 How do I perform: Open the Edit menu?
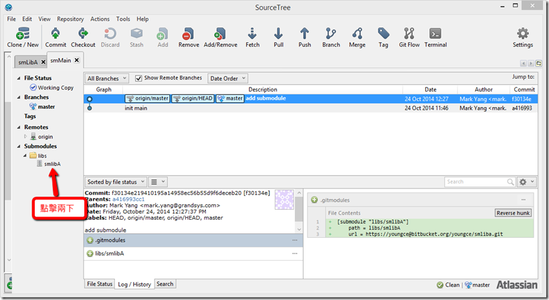point(27,19)
